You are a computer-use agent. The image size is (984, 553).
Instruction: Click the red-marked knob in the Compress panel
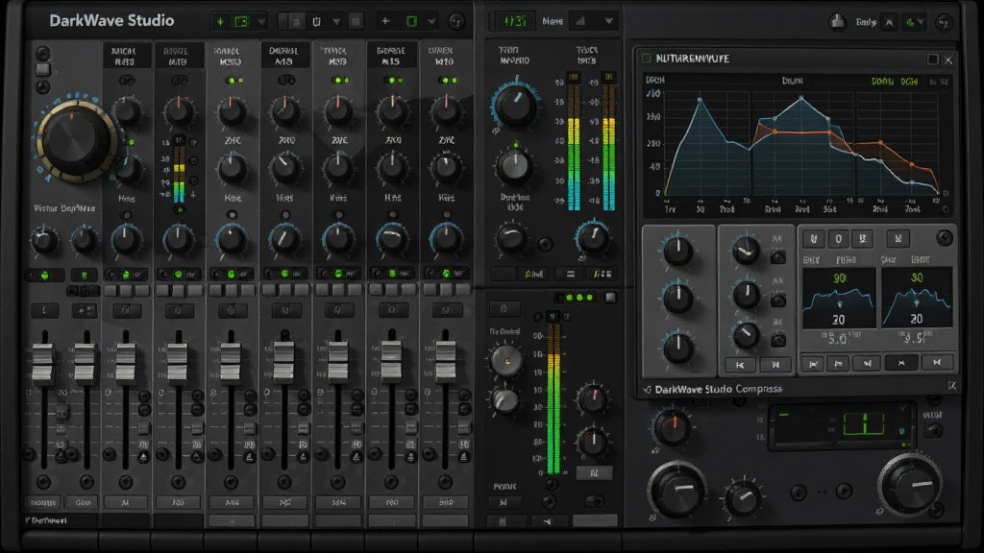672,427
